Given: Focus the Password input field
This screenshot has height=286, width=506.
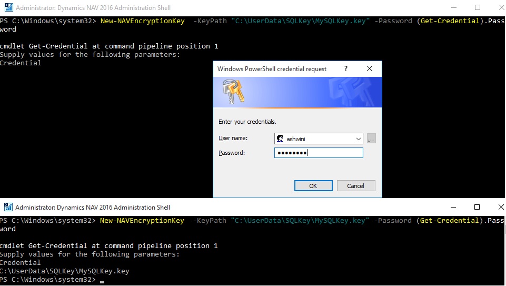Looking at the screenshot, I should coord(319,153).
